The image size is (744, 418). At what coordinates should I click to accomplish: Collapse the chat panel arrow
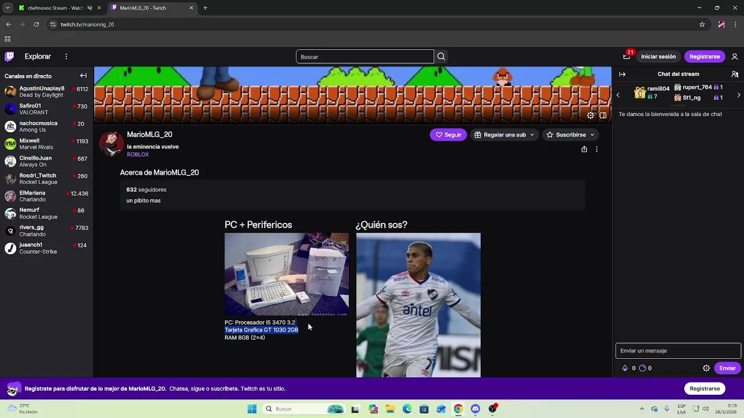[x=622, y=74]
